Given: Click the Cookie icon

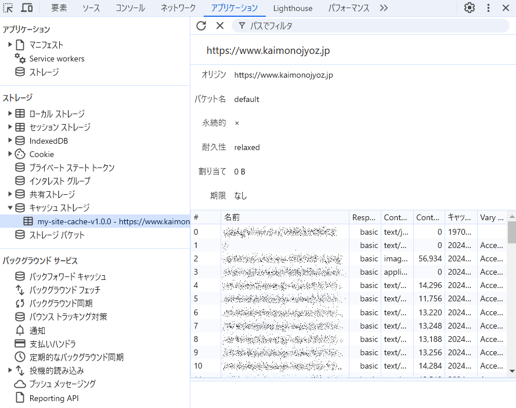Looking at the screenshot, I should click(x=20, y=154).
